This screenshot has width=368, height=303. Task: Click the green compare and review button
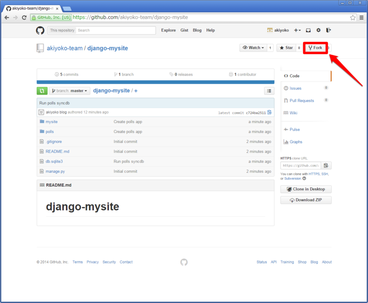coord(42,91)
